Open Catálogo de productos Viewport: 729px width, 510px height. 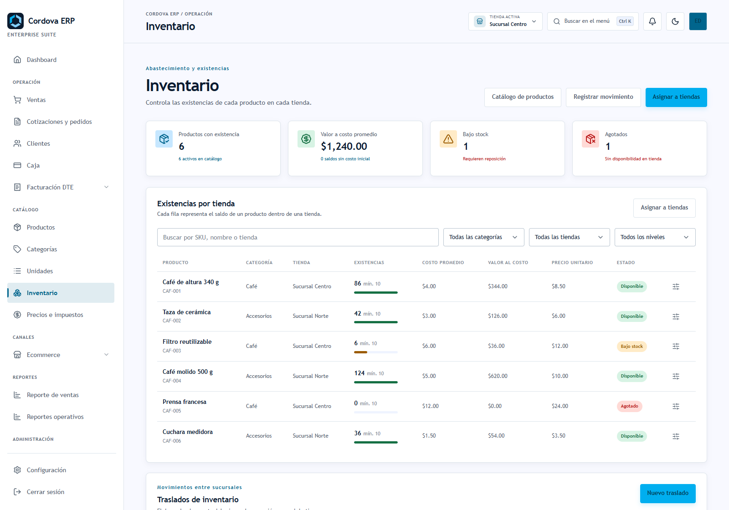click(x=523, y=97)
